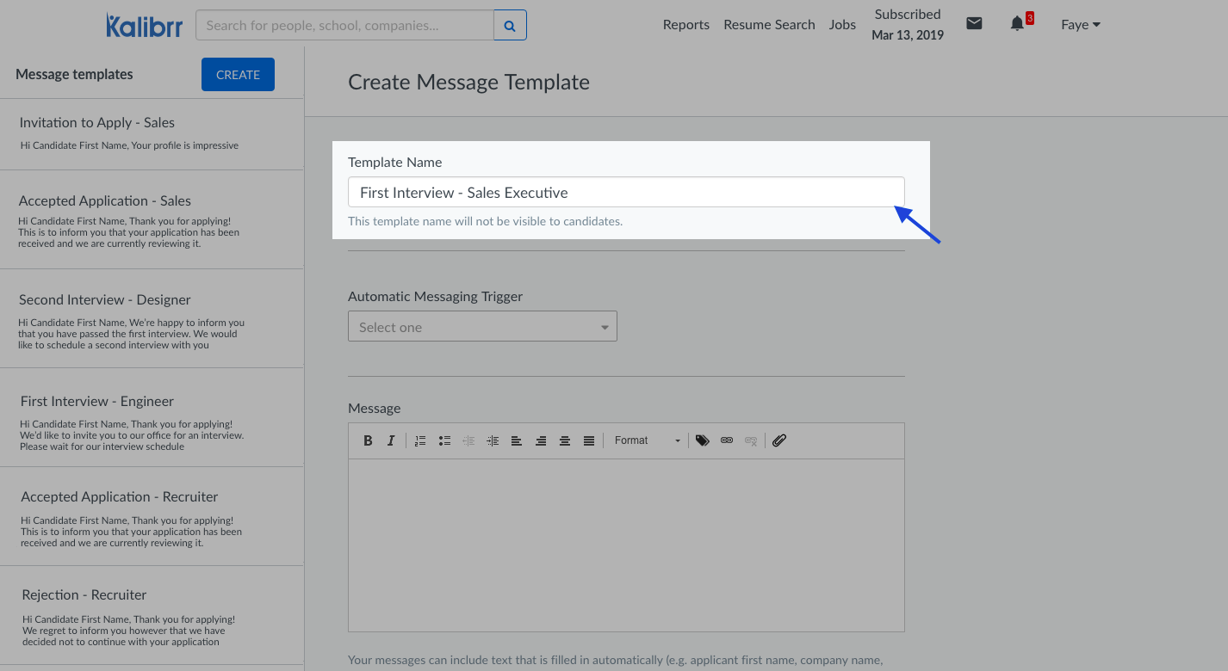Open the Automatic Messaging Trigger dropdown
1228x671 pixels.
481,326
